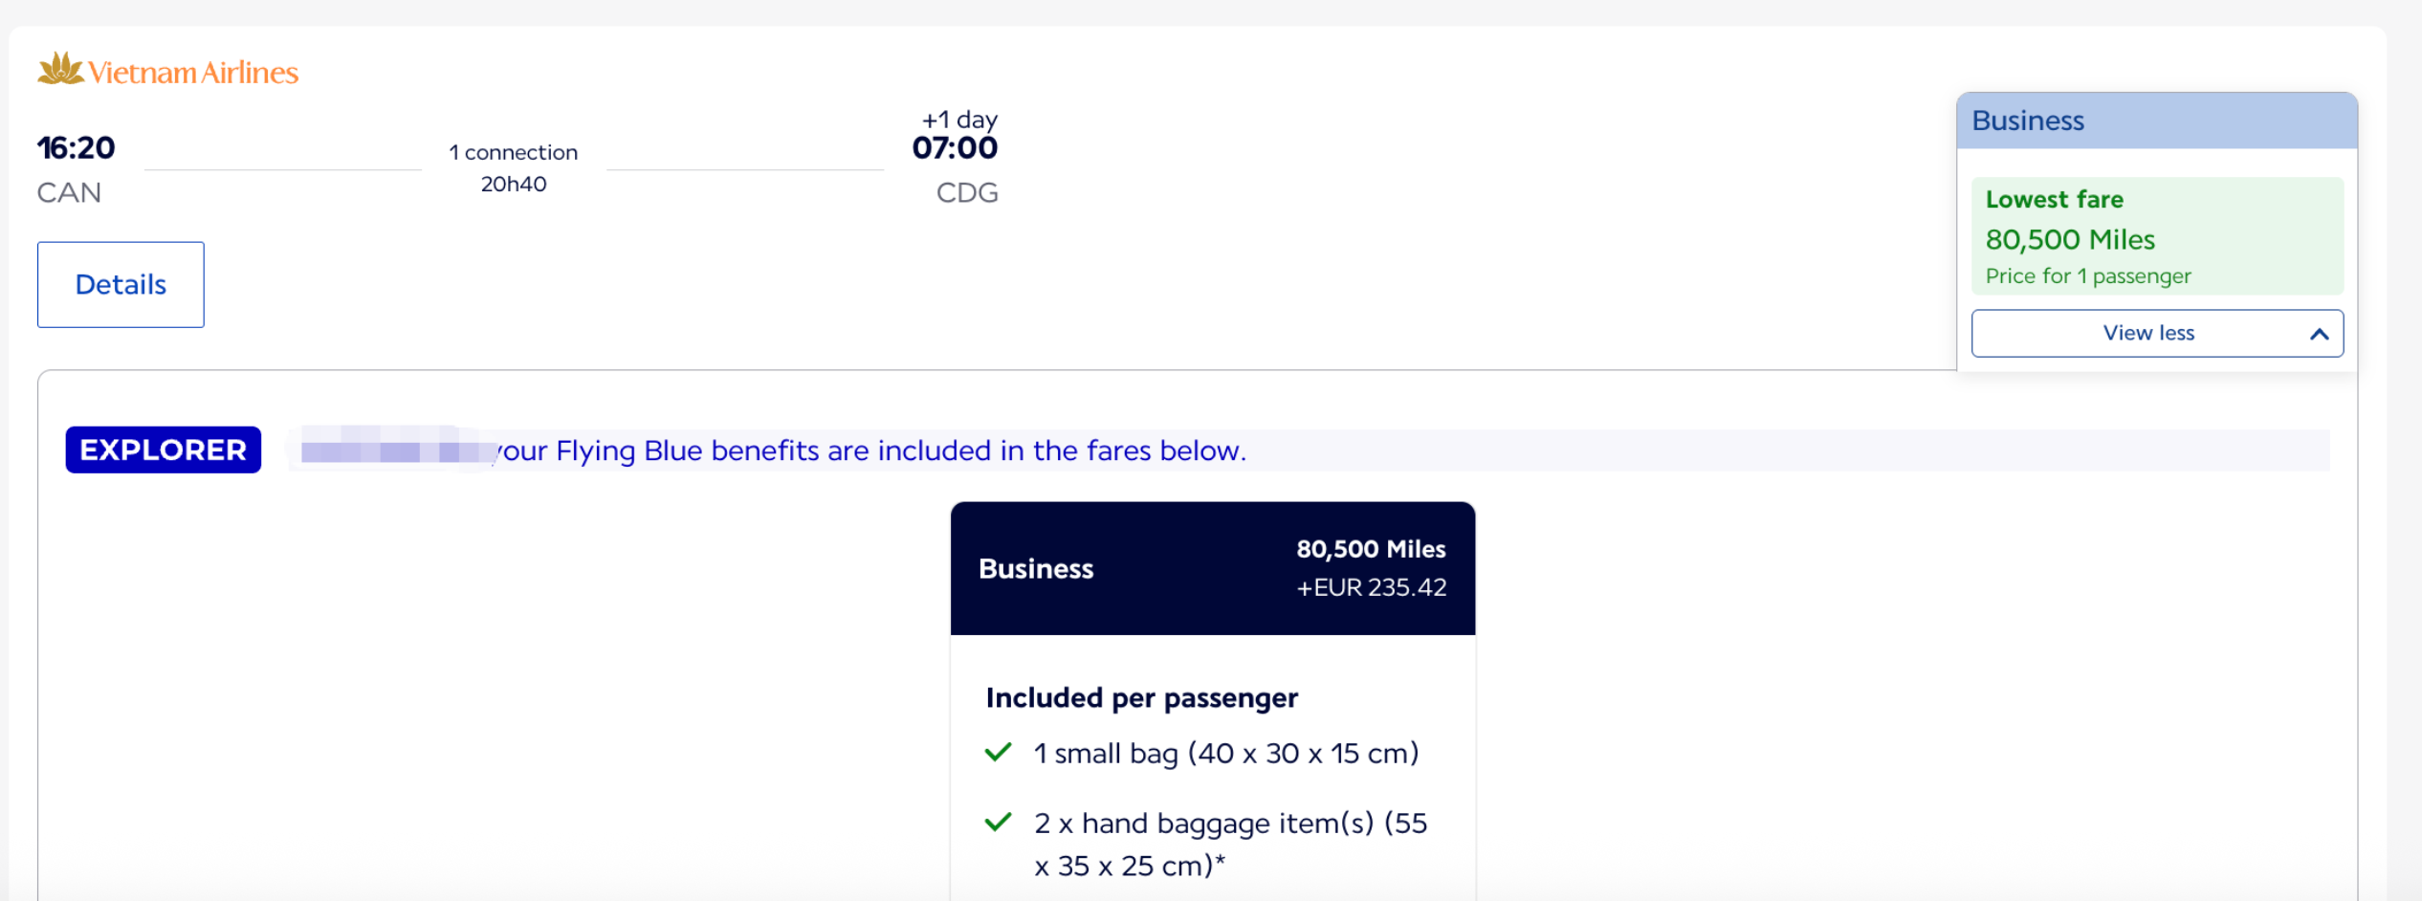Image resolution: width=2422 pixels, height=901 pixels.
Task: Click the EXPLORER status badge
Action: point(164,450)
